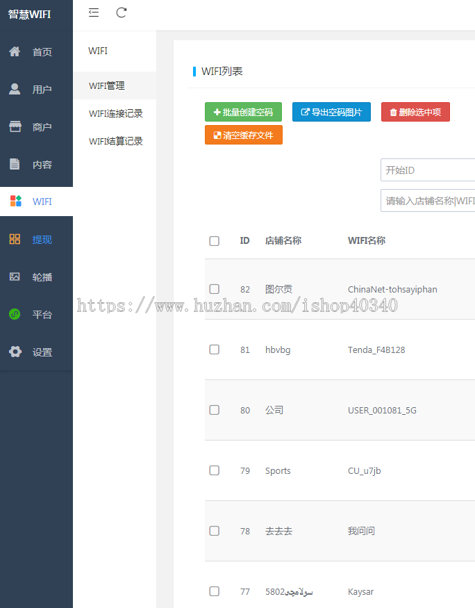
Task: Click the green mini-program icon beside 平台
Action: tap(15, 313)
